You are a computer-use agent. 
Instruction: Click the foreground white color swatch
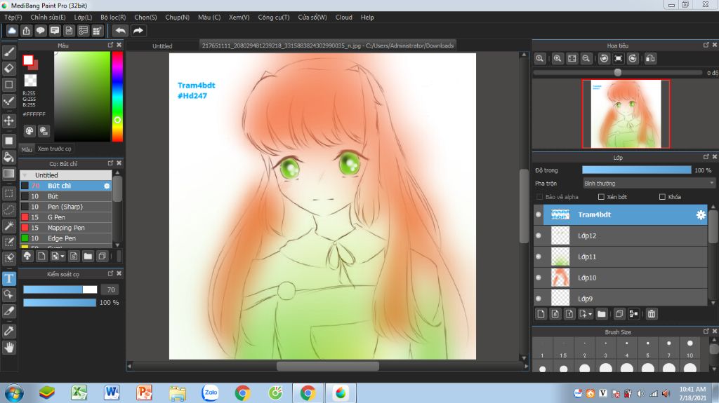tap(28, 60)
